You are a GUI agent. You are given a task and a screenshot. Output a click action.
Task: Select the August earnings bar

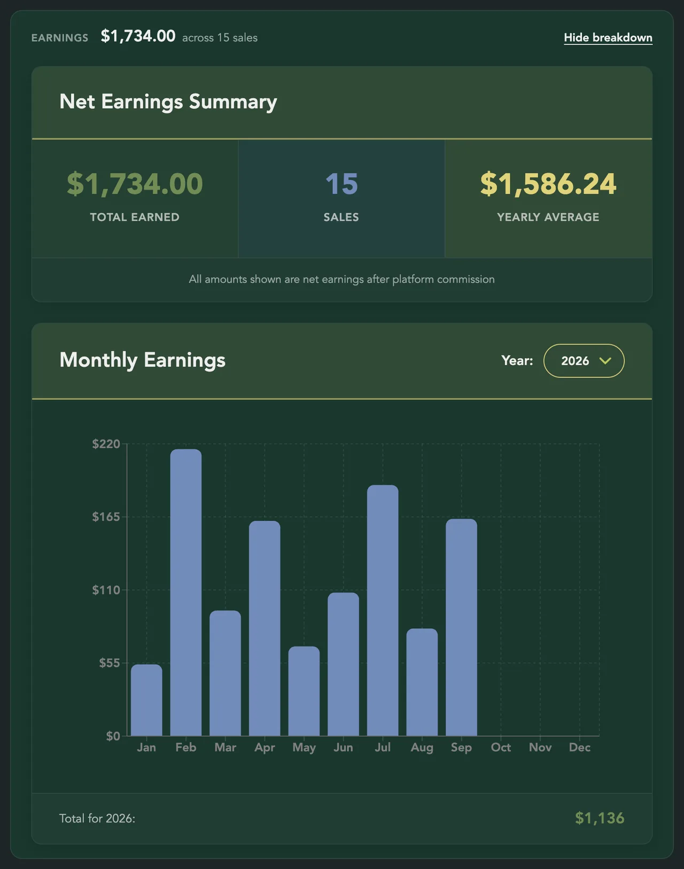click(422, 682)
